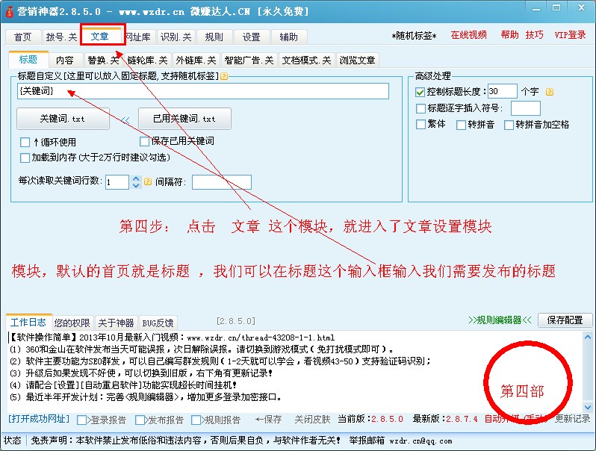Uncheck 控制标题长度 checkbox

pos(420,92)
